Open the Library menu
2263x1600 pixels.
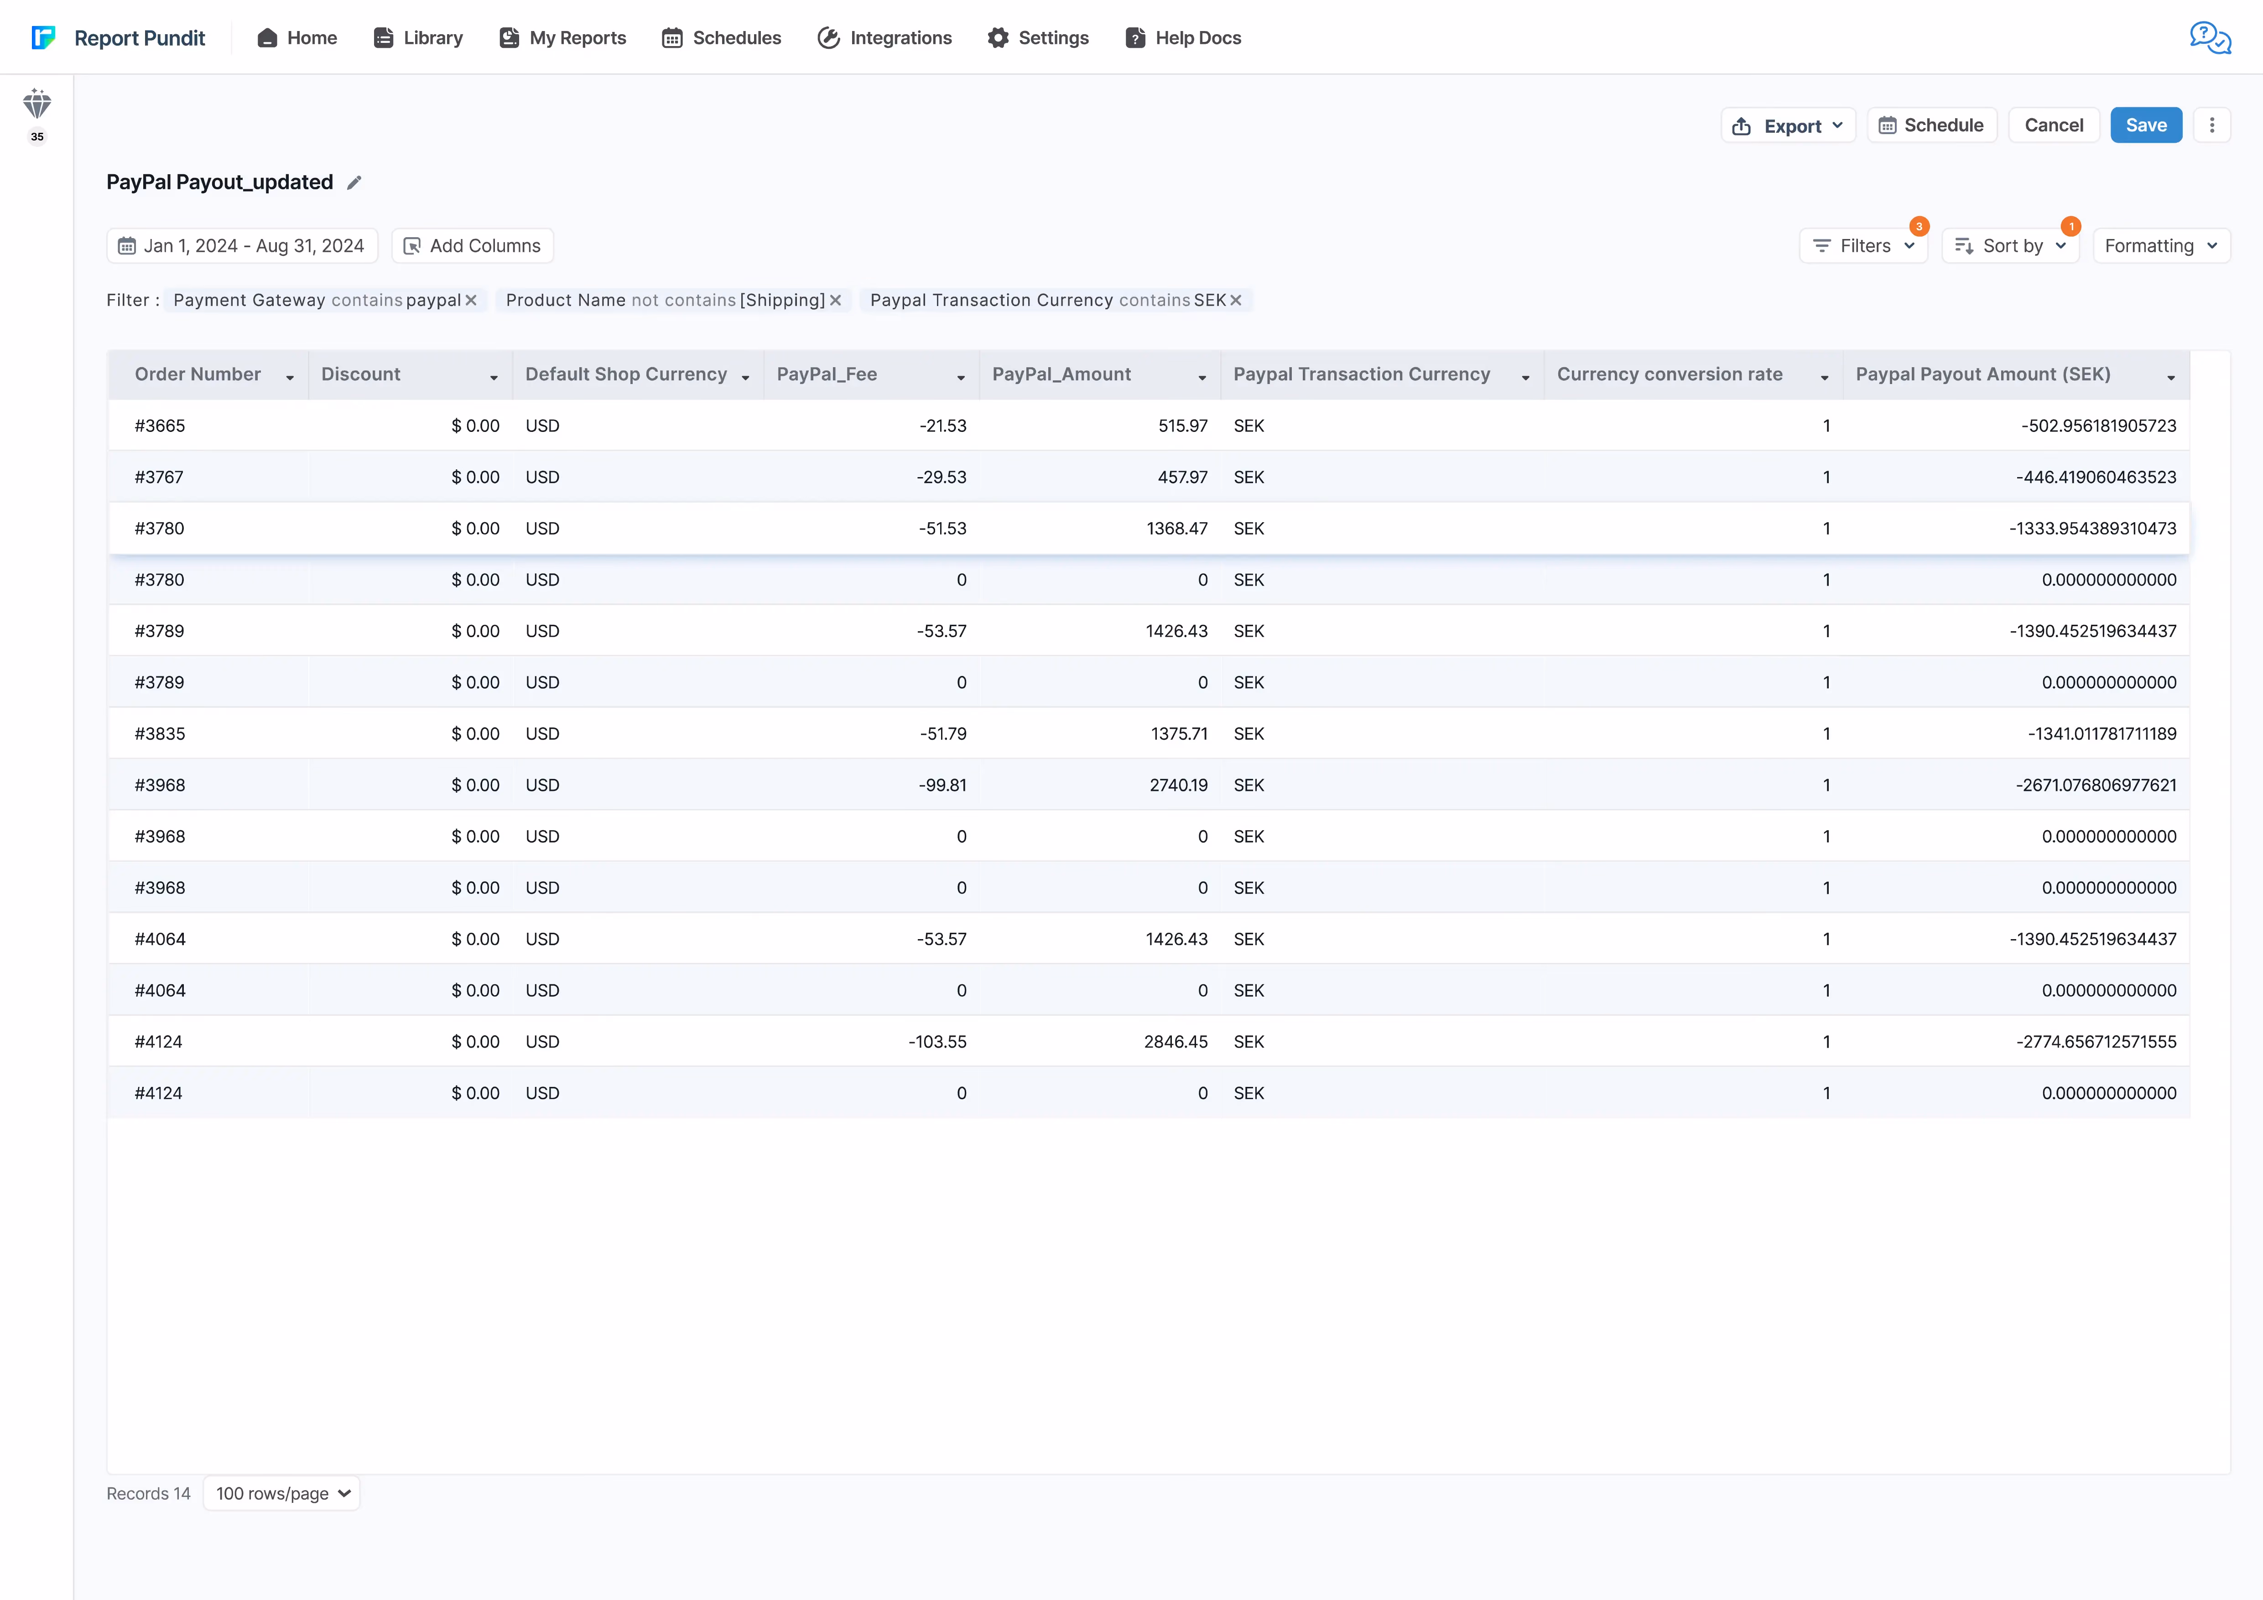tap(418, 37)
